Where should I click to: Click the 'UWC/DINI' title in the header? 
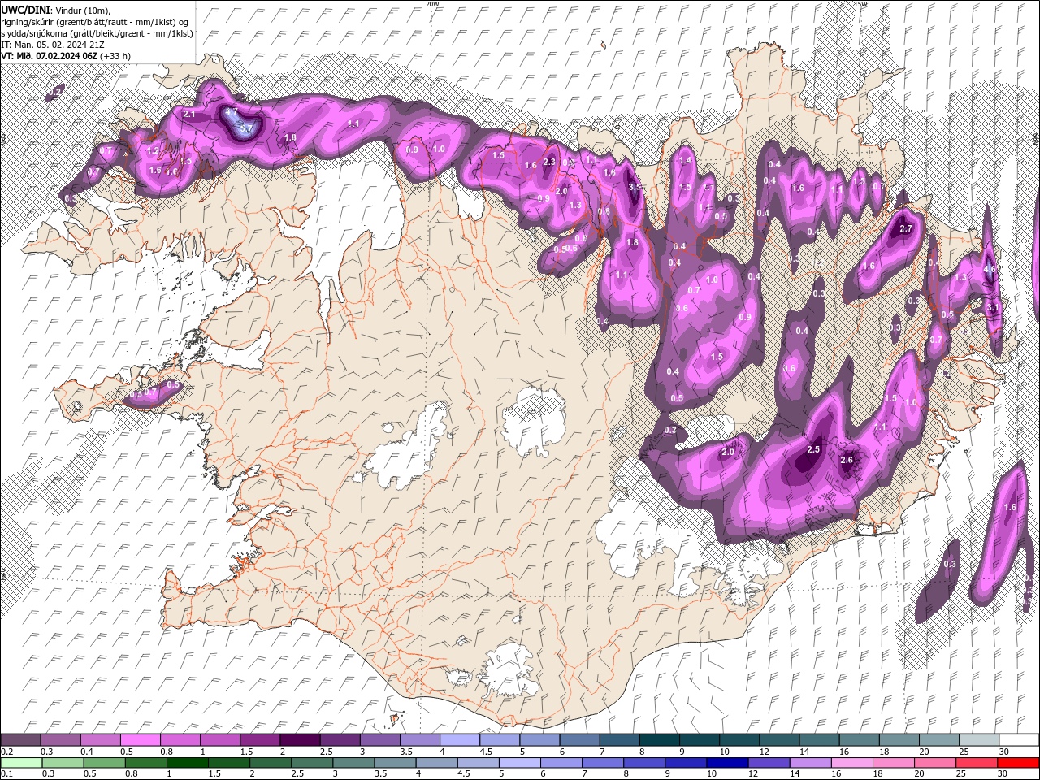click(x=25, y=10)
